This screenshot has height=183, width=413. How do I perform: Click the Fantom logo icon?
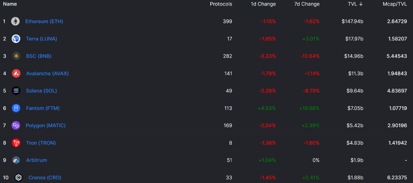(16, 108)
